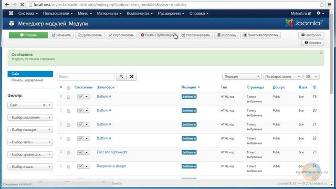Image resolution: width=336 pixels, height=189 pixels.
Task: Open the Меню menu
Action: pos(85,13)
